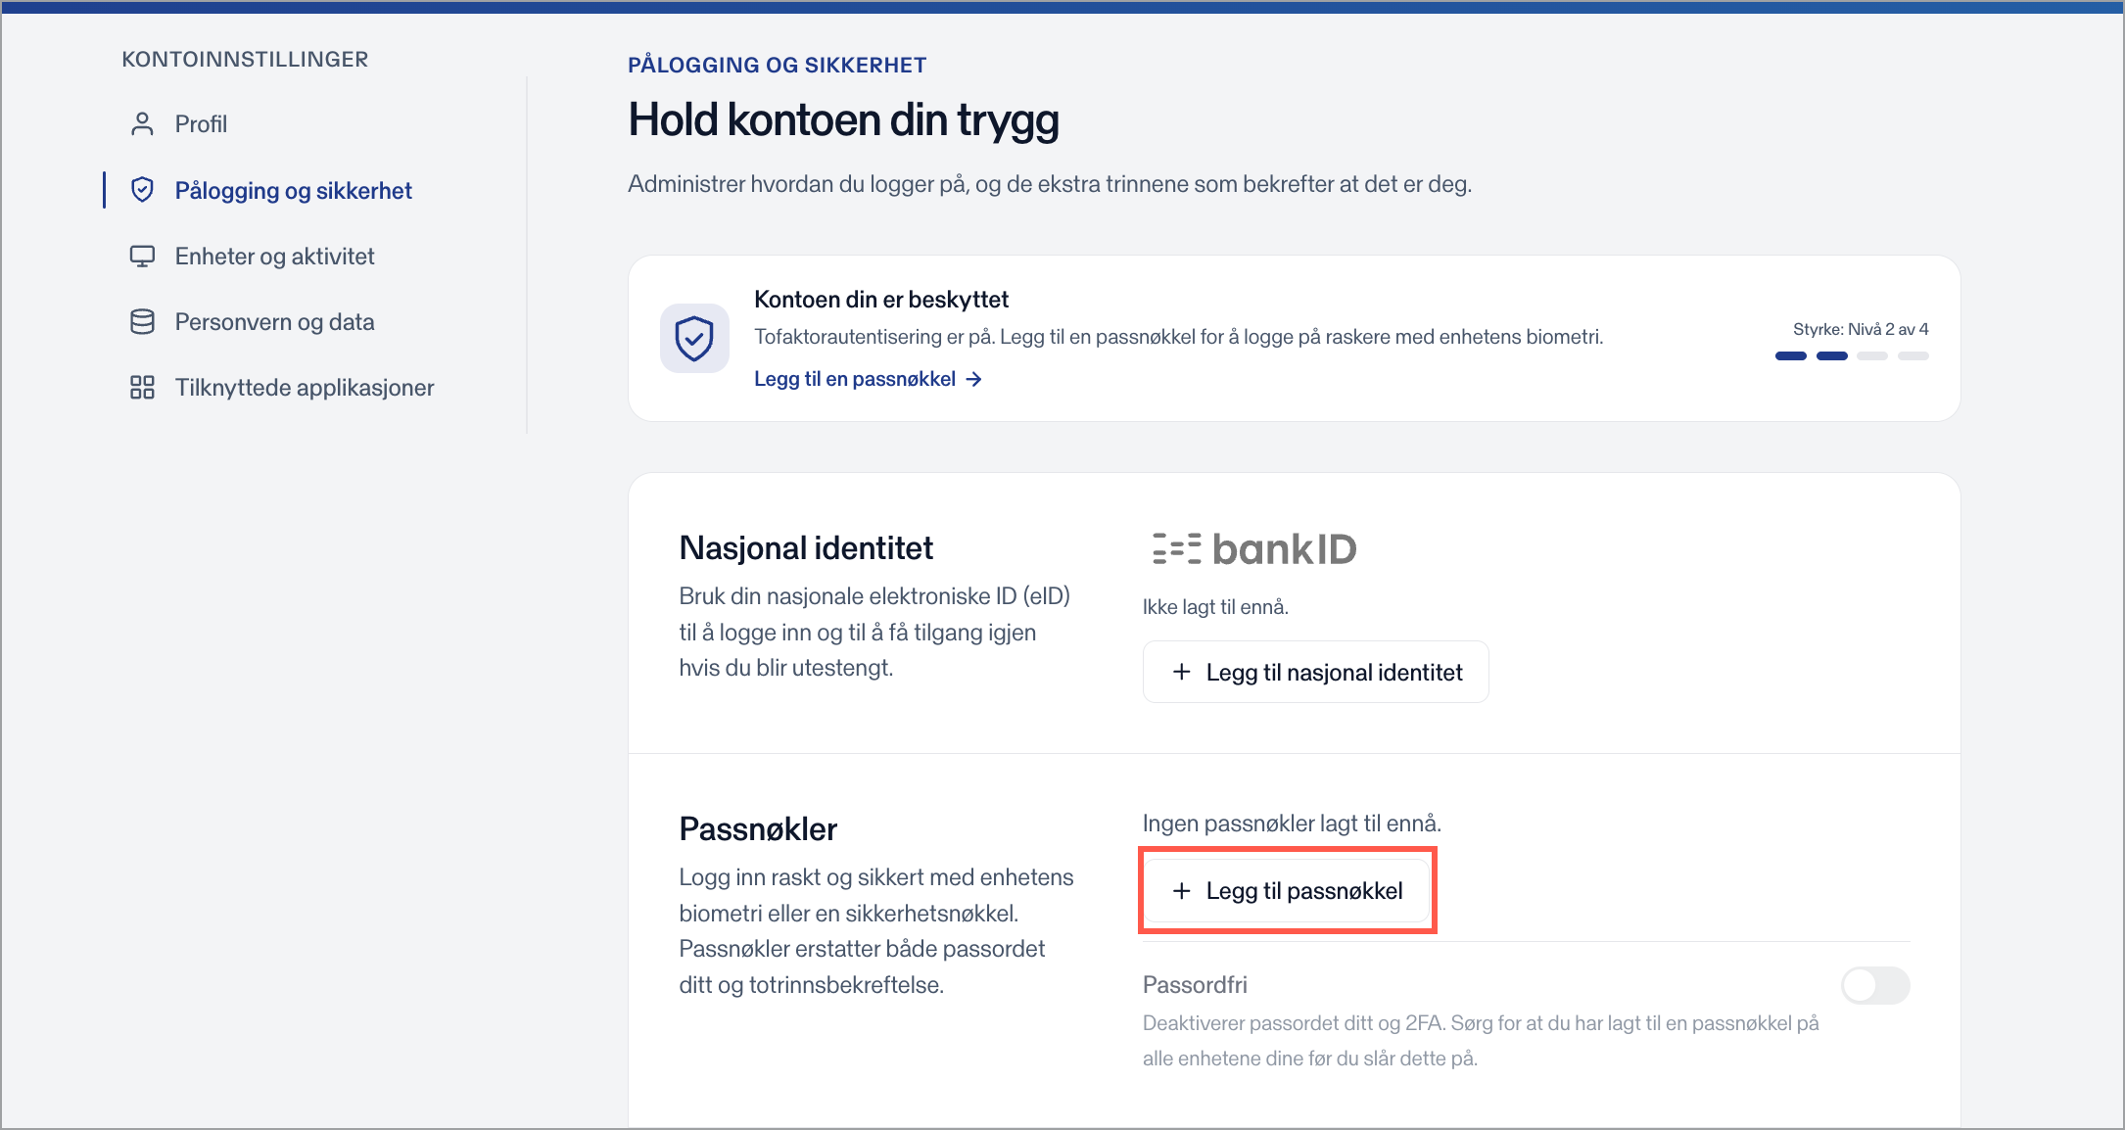Go to Personvern og data section

pos(274,322)
